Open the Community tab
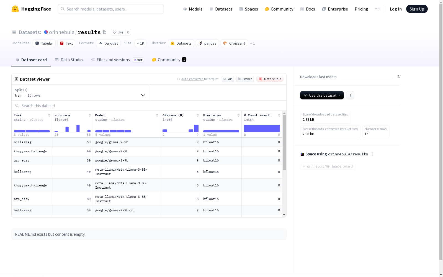Viewport: 443px width, 277px height. (x=169, y=60)
